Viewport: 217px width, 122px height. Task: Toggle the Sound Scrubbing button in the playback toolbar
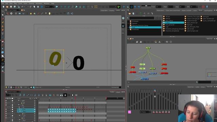(139, 7)
